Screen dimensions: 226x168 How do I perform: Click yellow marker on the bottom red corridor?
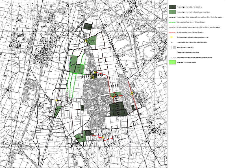click(x=103, y=138)
